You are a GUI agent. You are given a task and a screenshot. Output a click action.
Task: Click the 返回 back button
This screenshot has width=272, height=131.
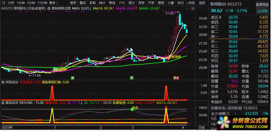point(202,3)
